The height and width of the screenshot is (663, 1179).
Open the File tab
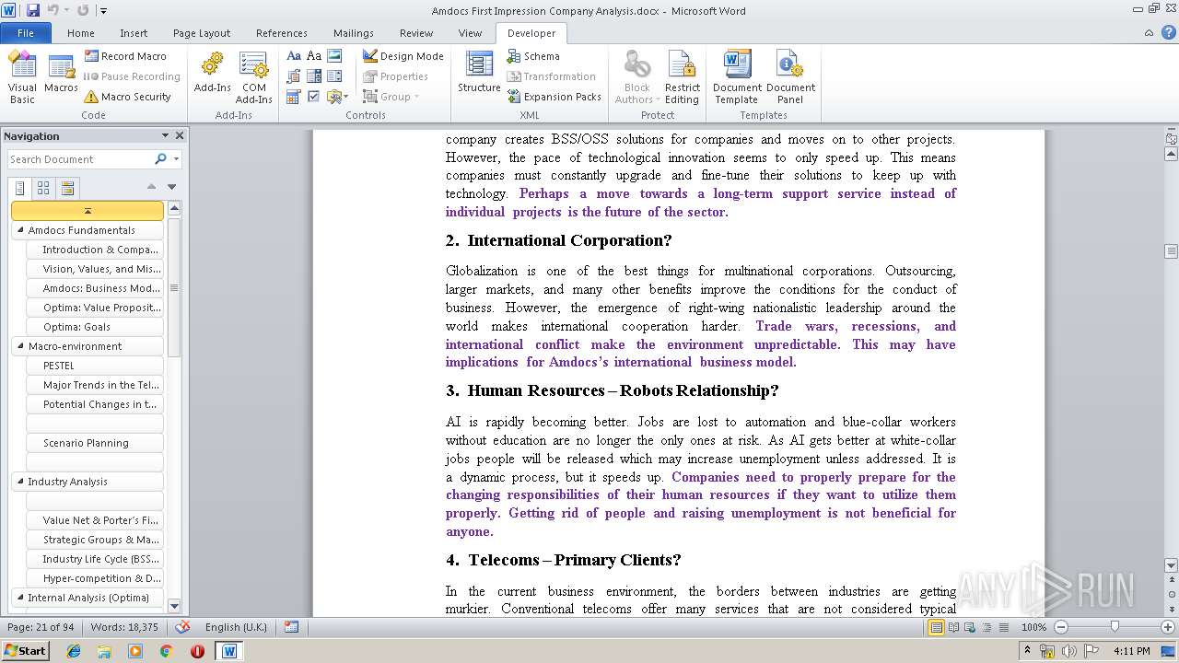[26, 33]
